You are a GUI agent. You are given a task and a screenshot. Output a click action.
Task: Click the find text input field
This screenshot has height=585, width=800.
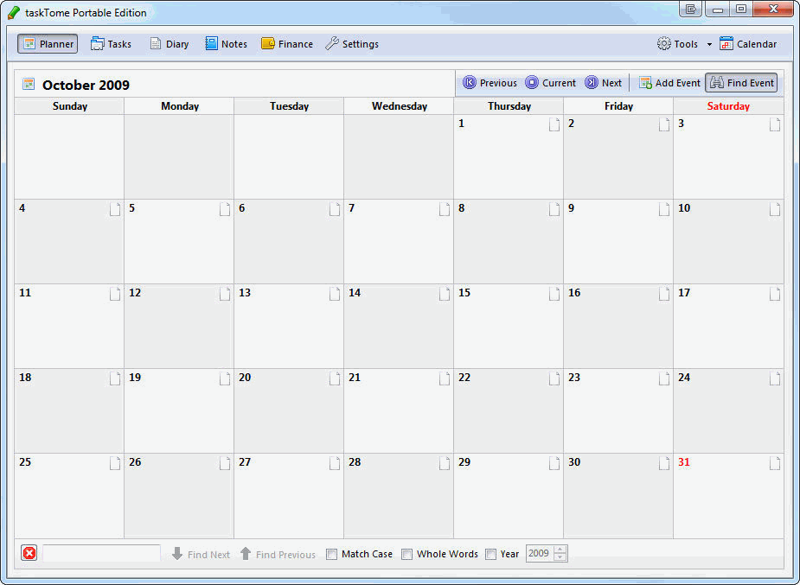[x=101, y=553]
